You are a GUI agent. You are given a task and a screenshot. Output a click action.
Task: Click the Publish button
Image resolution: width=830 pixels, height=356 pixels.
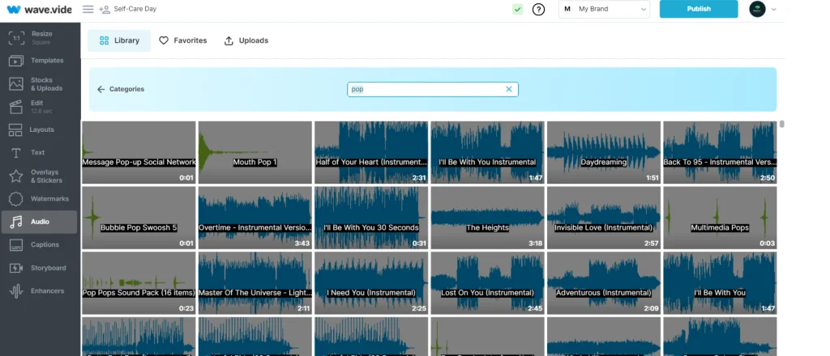[x=698, y=9]
